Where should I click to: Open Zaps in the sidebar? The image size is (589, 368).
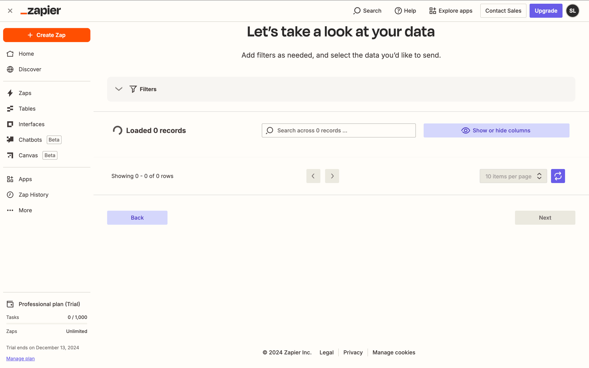tap(47, 93)
